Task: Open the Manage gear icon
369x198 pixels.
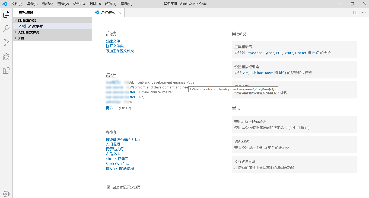Action: pos(6,194)
